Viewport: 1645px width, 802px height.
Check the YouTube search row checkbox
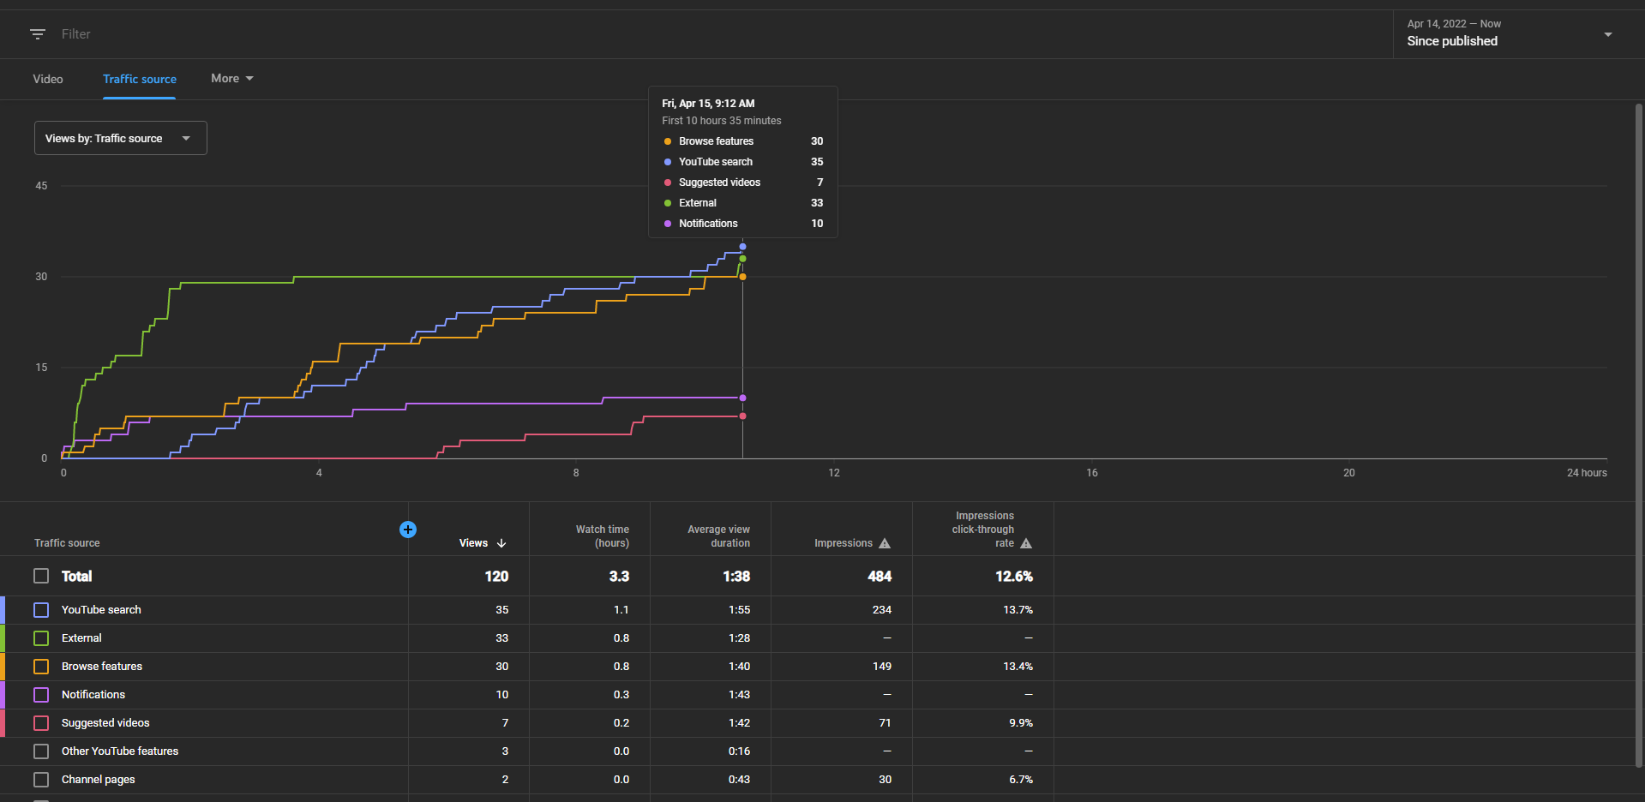tap(41, 610)
